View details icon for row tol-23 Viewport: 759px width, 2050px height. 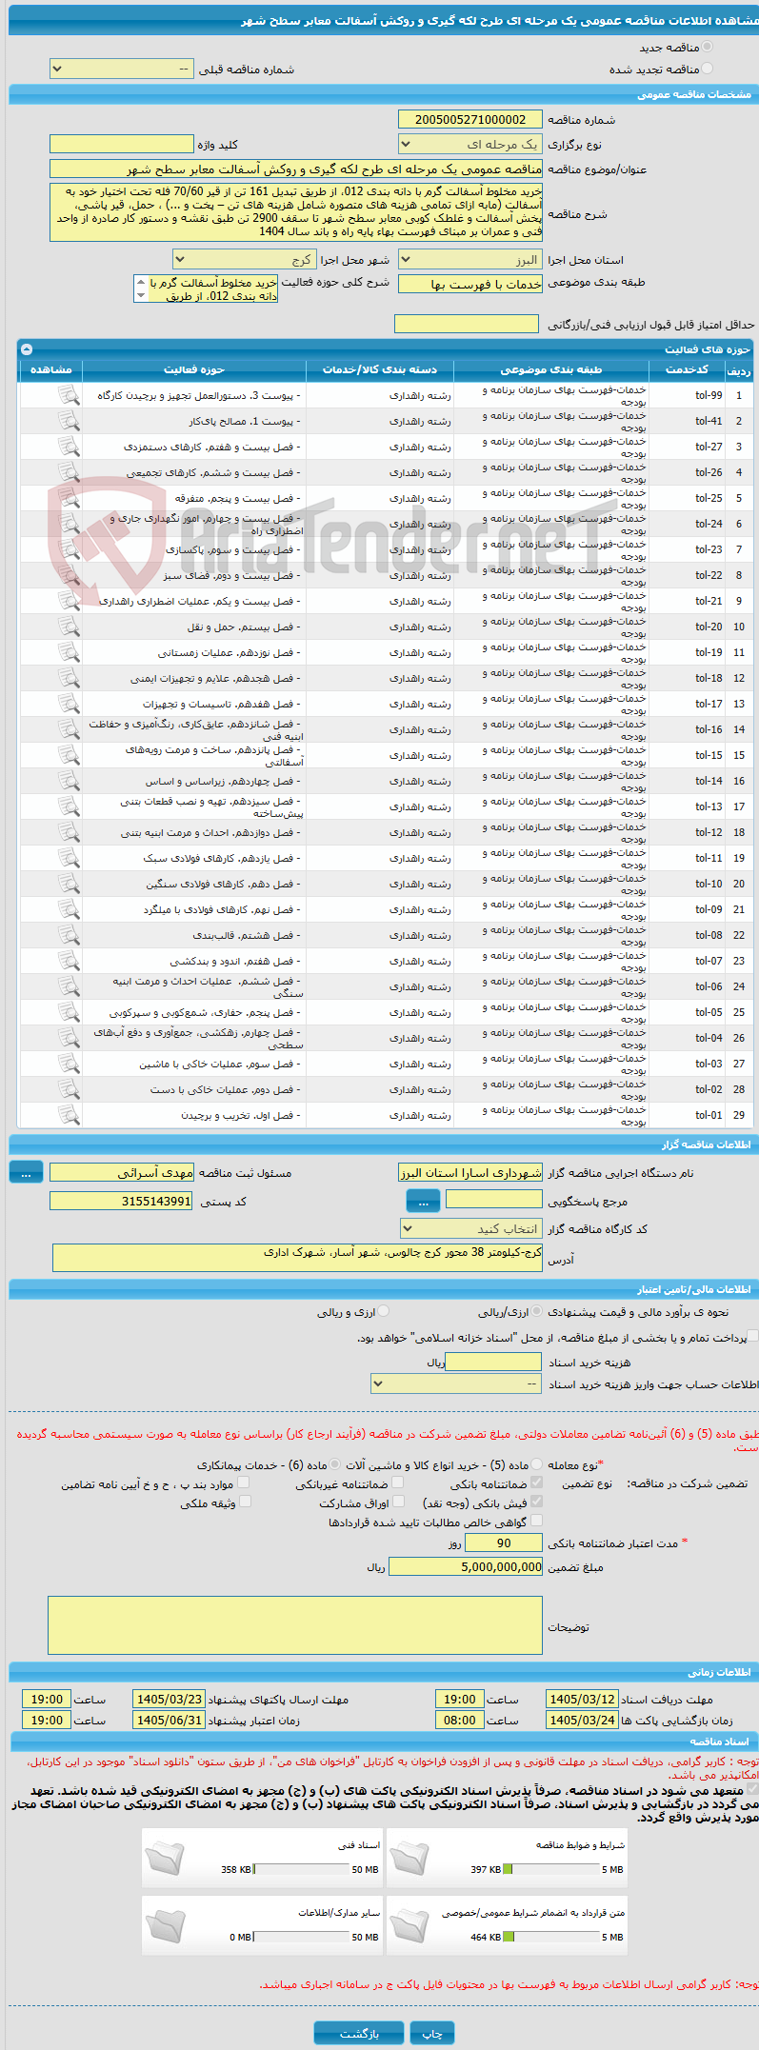[69, 549]
